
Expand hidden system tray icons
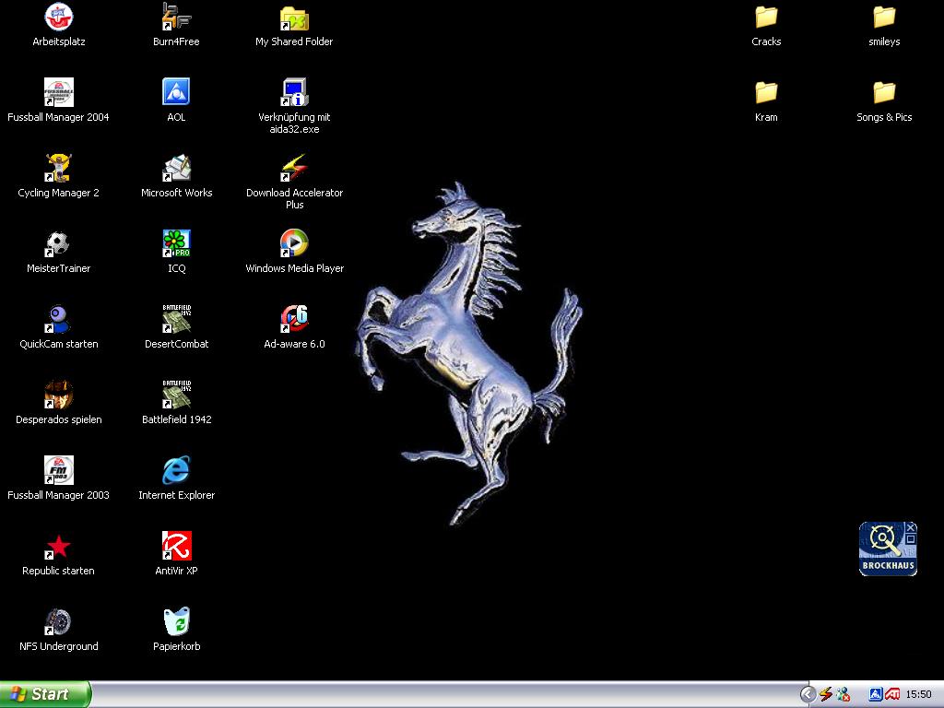[808, 694]
